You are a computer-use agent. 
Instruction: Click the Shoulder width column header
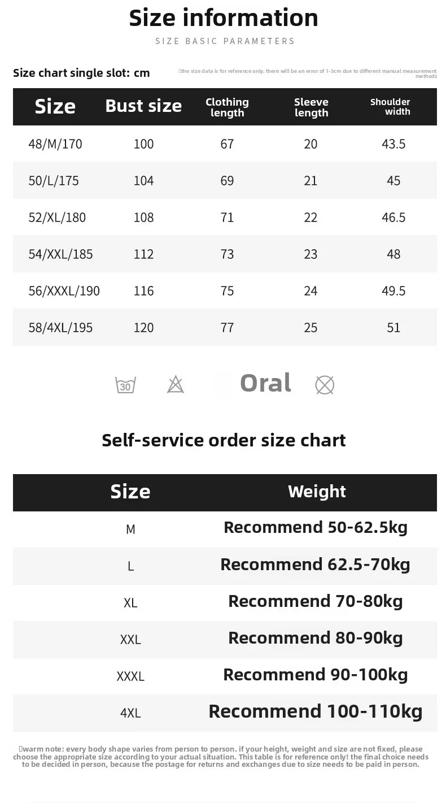point(391,107)
